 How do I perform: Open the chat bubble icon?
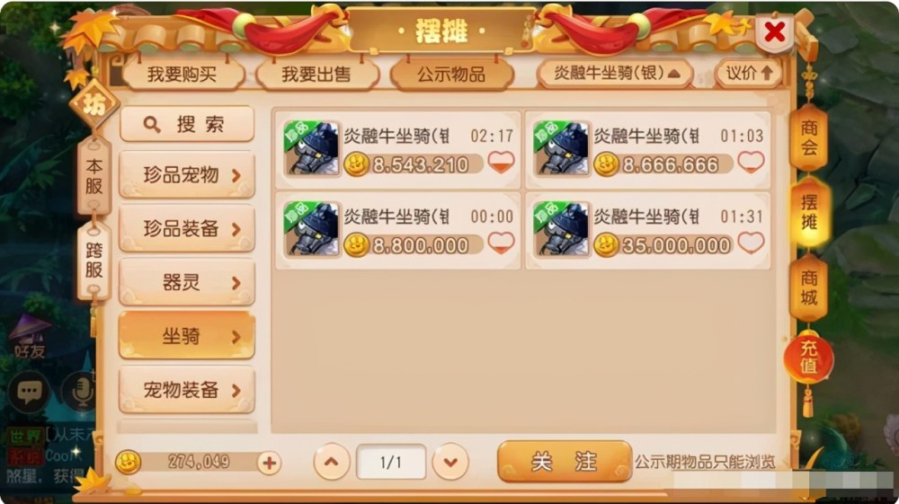[x=29, y=393]
